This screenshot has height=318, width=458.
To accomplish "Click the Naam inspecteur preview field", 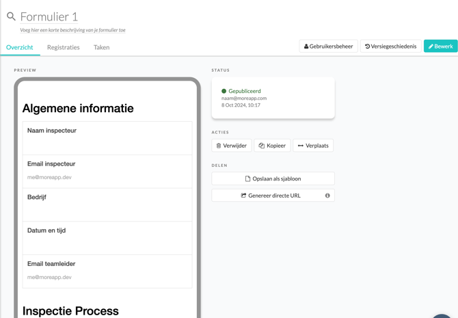I will click(107, 137).
